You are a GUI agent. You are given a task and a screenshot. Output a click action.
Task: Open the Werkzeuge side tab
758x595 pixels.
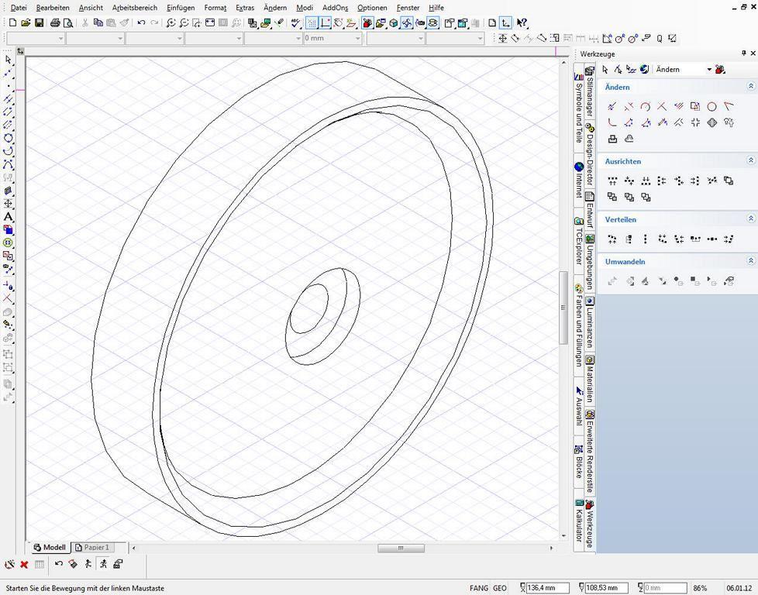[590, 524]
